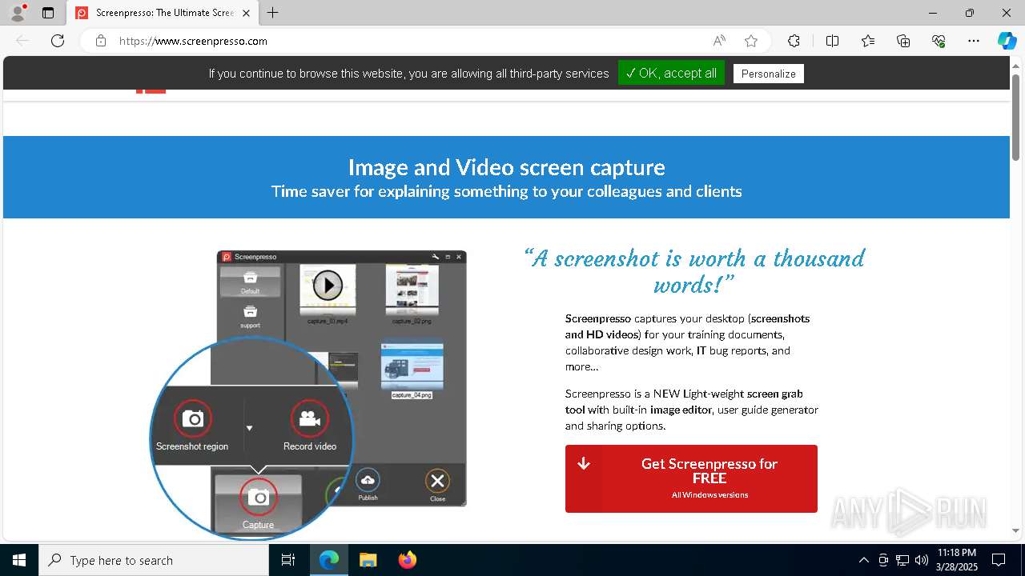Click the "Image and Video screen capture" heading
Screen dimensions: 1025x576
point(506,166)
